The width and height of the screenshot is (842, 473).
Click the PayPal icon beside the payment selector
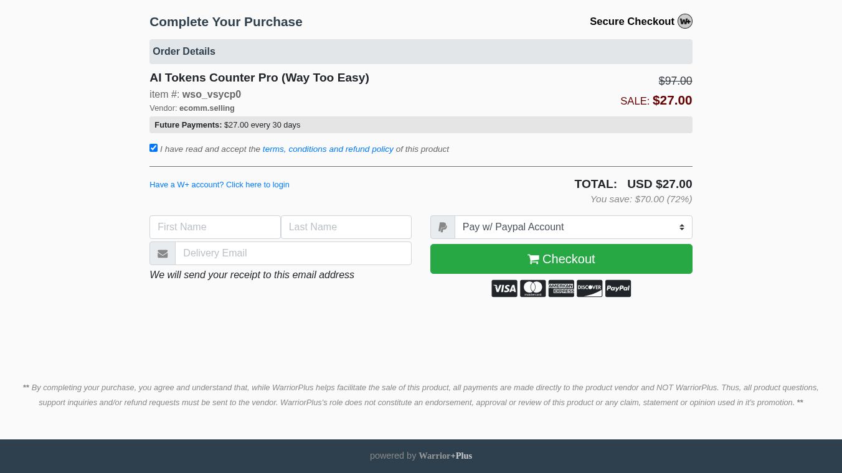point(442,227)
